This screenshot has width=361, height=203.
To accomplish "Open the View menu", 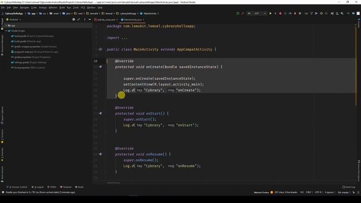I will click(15, 7).
